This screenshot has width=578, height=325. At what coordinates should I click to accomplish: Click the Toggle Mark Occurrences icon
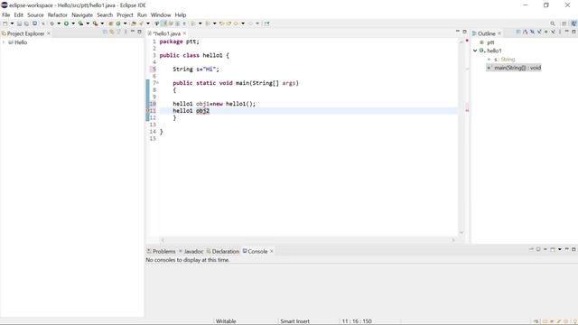point(164,23)
